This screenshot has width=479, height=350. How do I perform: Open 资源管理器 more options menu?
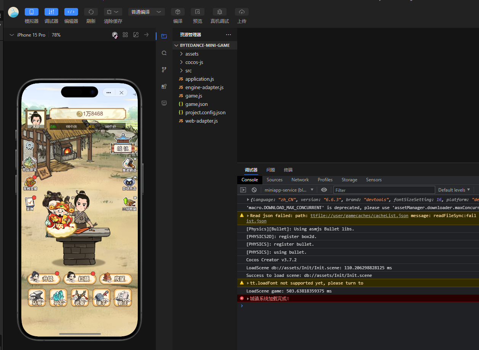pos(228,35)
